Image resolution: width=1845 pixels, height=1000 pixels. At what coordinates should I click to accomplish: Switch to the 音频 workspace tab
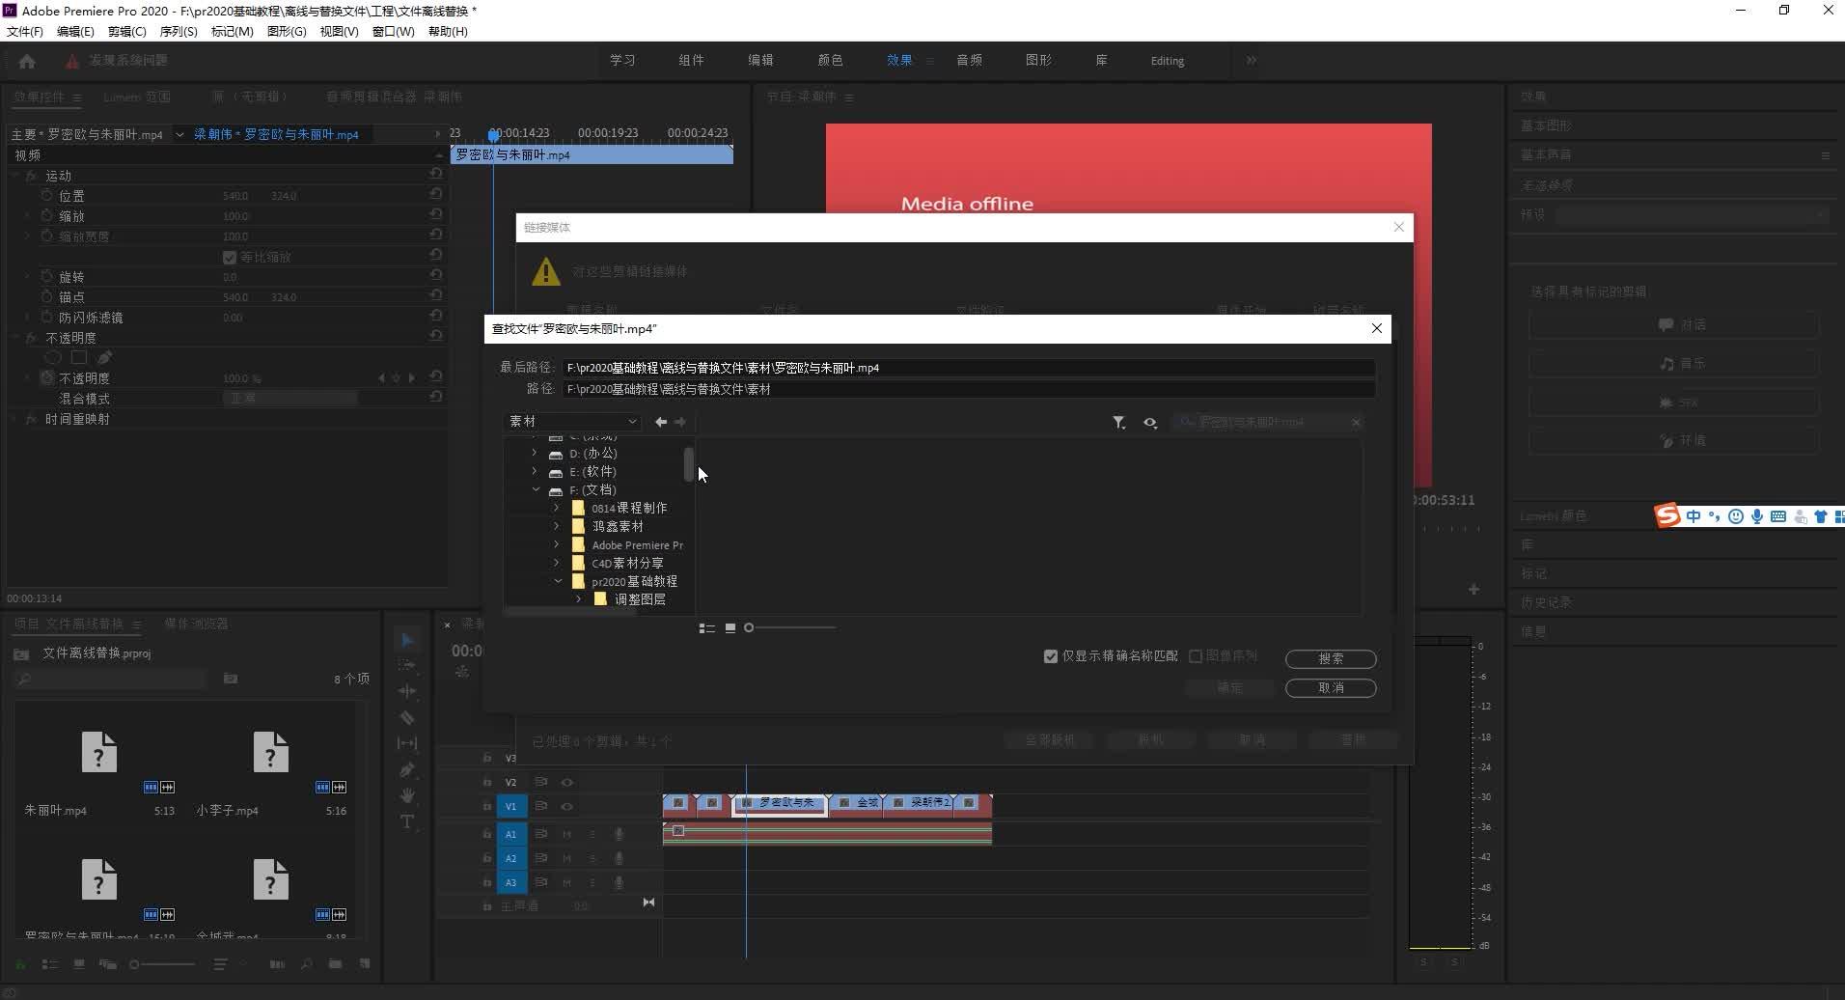(x=969, y=60)
